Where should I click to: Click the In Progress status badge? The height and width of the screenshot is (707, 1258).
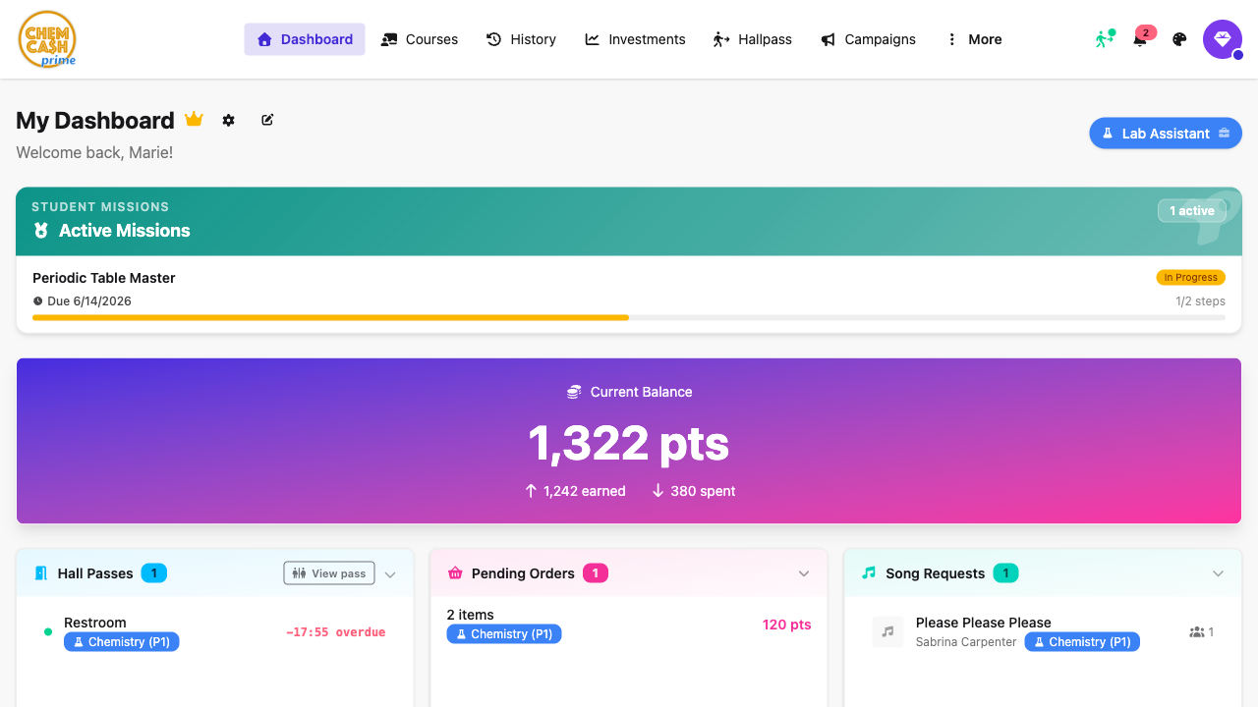1190,278
